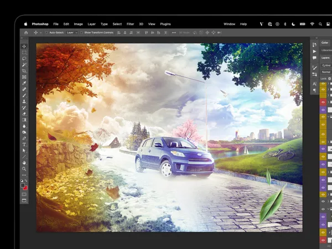Enable Show Transform Controls checkbox
The width and height of the screenshot is (332, 249).
(80, 33)
